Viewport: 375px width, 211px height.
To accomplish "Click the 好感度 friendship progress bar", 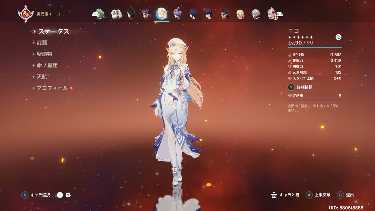I will click(315, 100).
